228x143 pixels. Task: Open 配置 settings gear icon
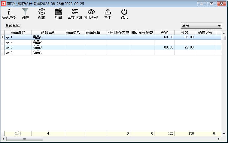coord(41,14)
